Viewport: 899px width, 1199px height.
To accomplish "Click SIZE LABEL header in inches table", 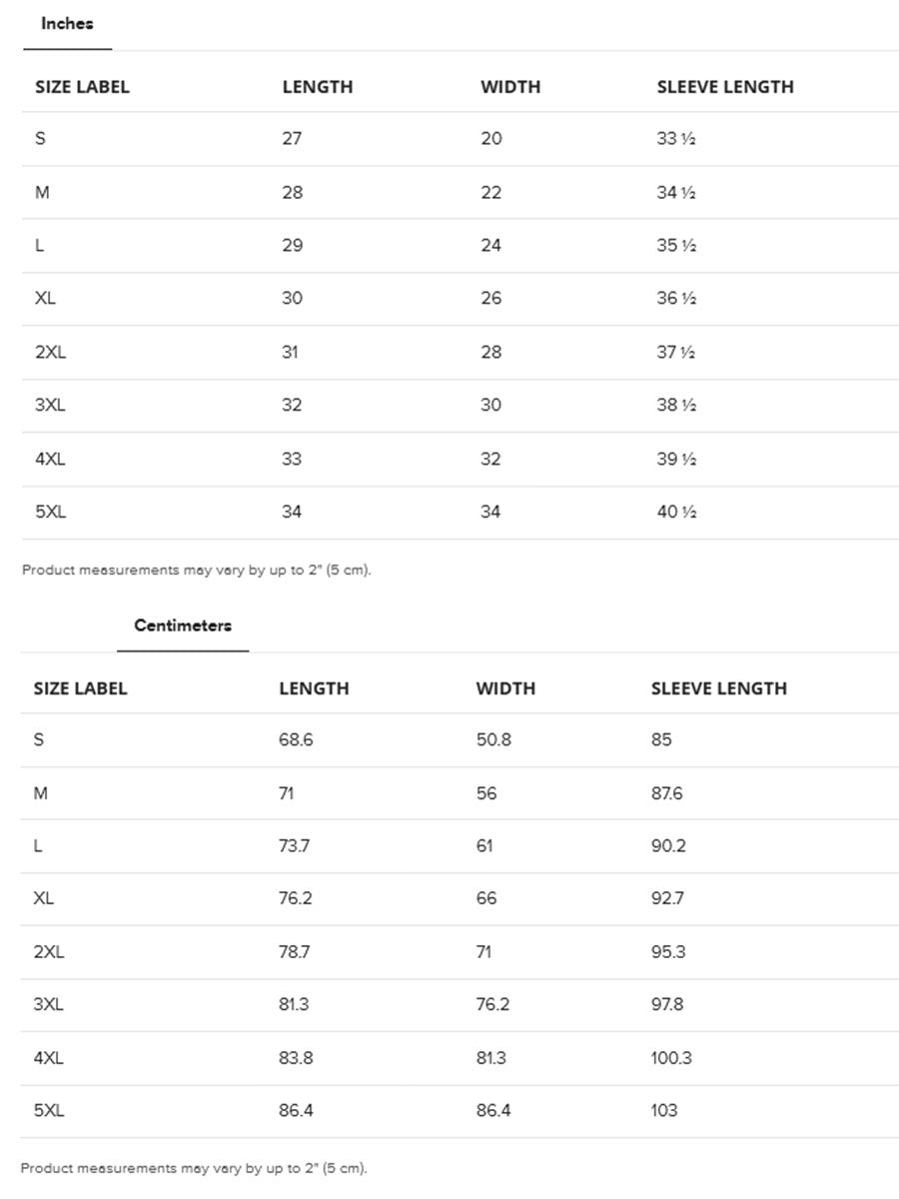I will [x=82, y=87].
